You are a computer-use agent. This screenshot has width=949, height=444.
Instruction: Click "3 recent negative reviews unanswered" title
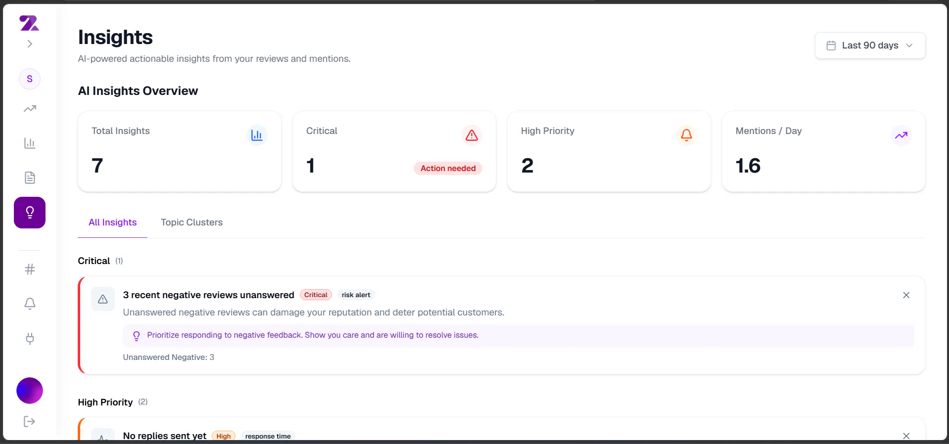[208, 295]
